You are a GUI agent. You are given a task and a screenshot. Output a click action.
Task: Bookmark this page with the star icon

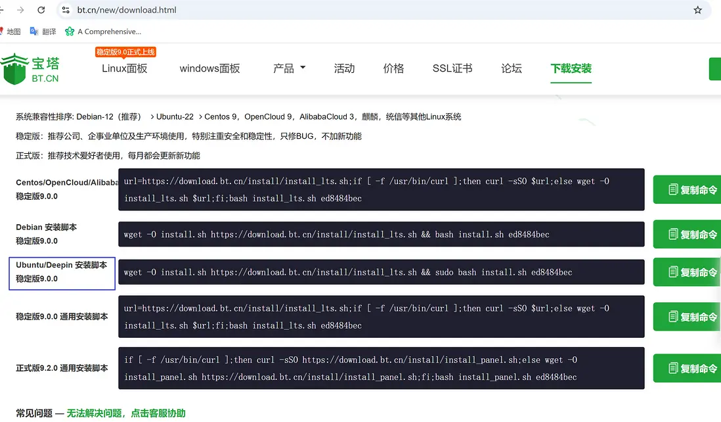pos(697,10)
